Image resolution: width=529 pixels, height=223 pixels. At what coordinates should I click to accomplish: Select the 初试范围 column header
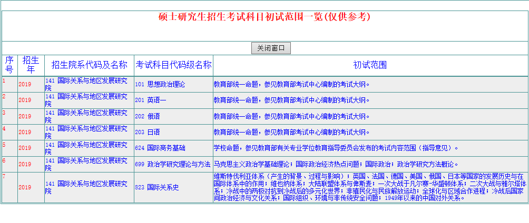point(370,65)
